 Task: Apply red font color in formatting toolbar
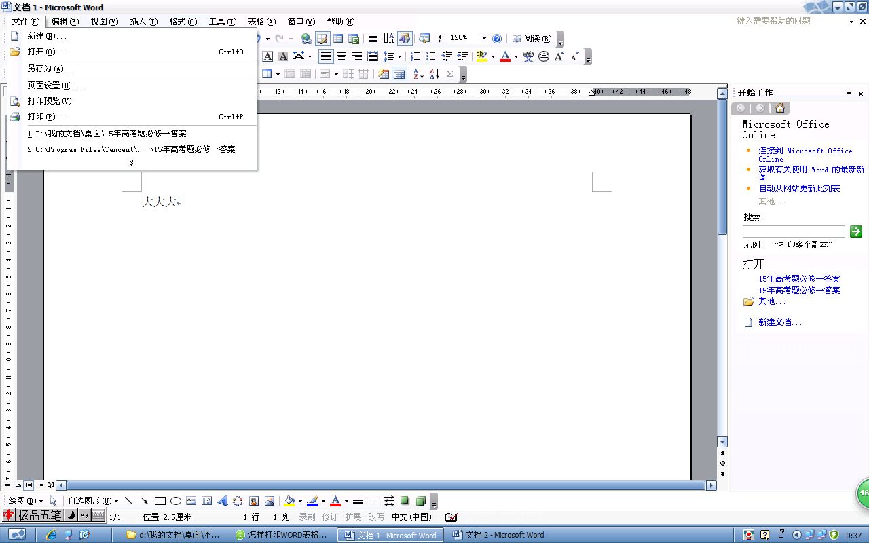[504, 56]
